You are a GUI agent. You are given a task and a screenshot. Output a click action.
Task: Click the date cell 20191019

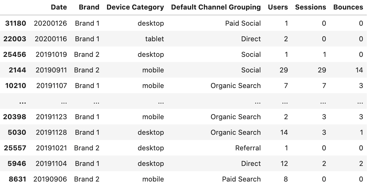point(51,55)
